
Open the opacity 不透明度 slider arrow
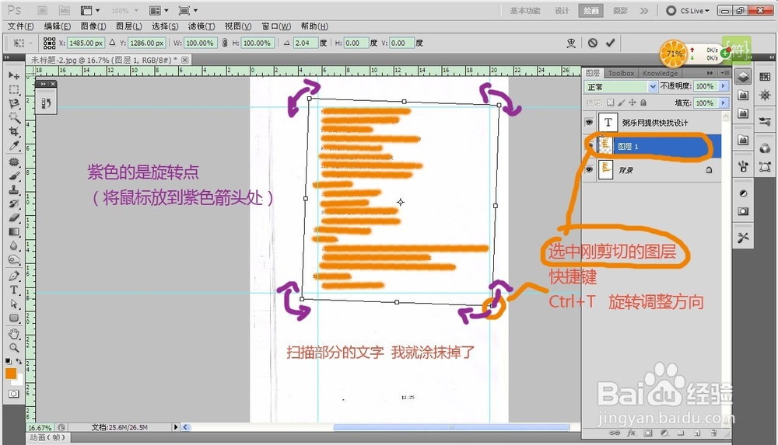click(723, 86)
